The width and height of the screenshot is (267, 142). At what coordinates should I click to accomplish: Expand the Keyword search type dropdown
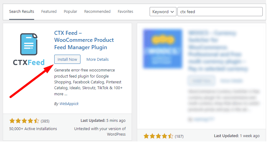[x=163, y=12]
